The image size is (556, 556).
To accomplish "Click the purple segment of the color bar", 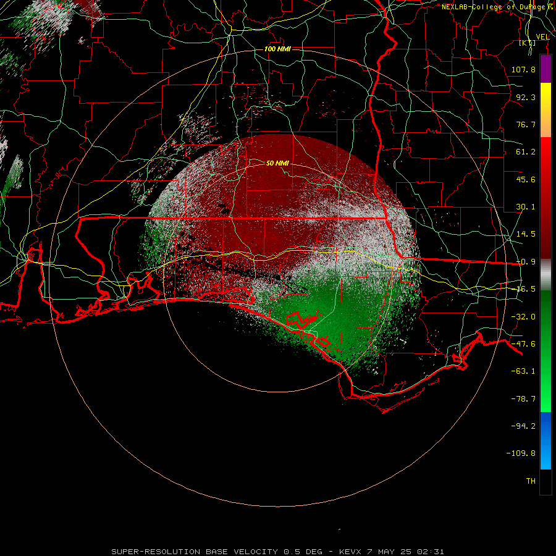I will pos(545,69).
